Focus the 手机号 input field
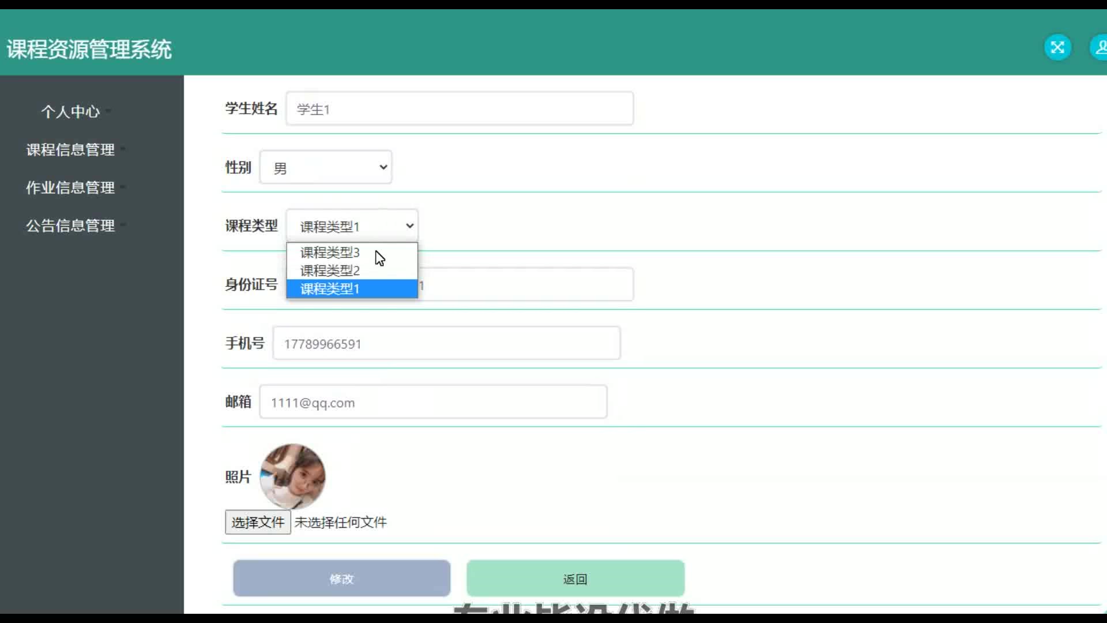This screenshot has width=1107, height=623. [446, 343]
